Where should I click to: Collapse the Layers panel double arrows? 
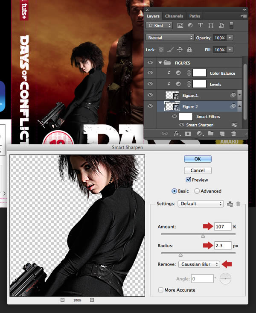click(x=244, y=9)
